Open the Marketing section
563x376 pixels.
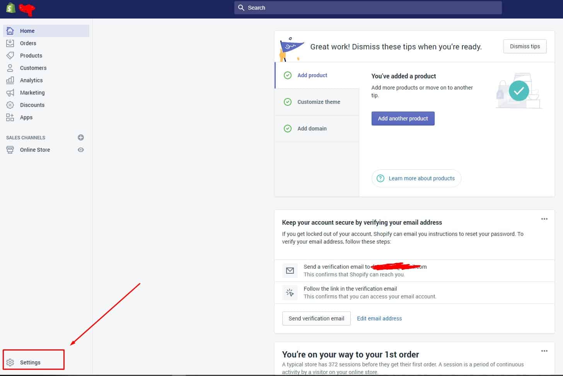click(x=32, y=92)
